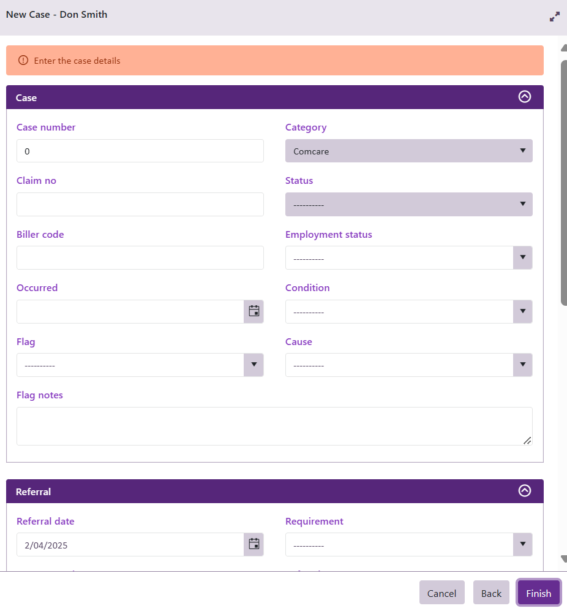Focus the Case number input field
This screenshot has width=567, height=611.
[140, 151]
